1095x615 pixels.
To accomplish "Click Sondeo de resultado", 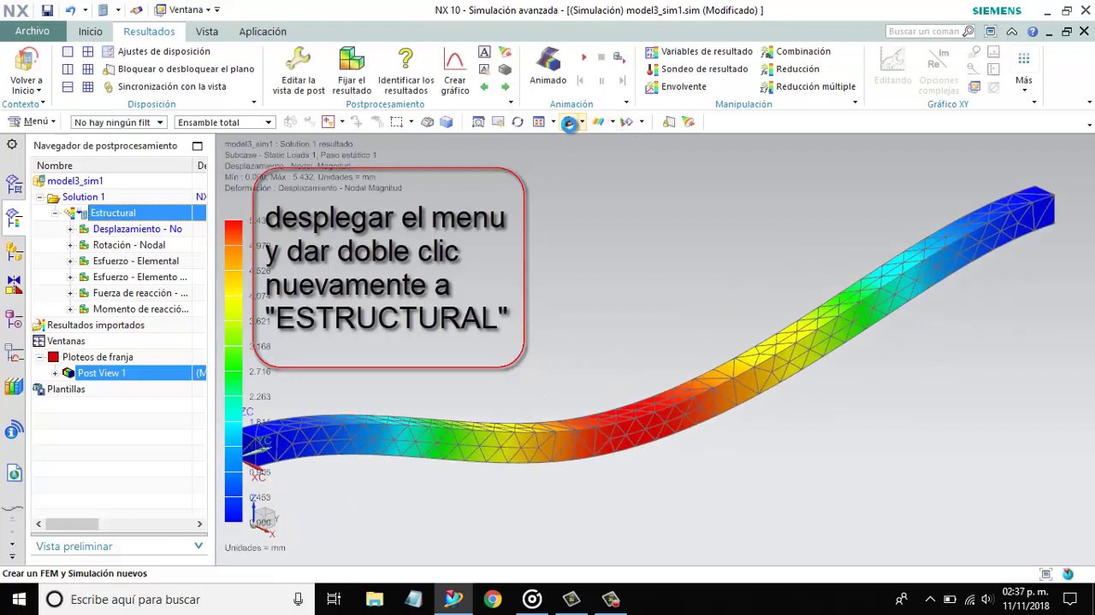I will pos(696,69).
